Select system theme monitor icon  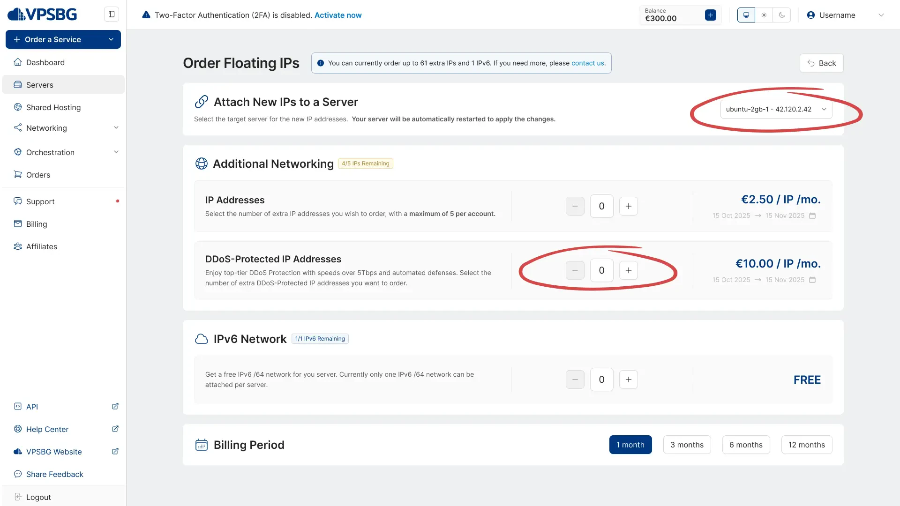(746, 15)
